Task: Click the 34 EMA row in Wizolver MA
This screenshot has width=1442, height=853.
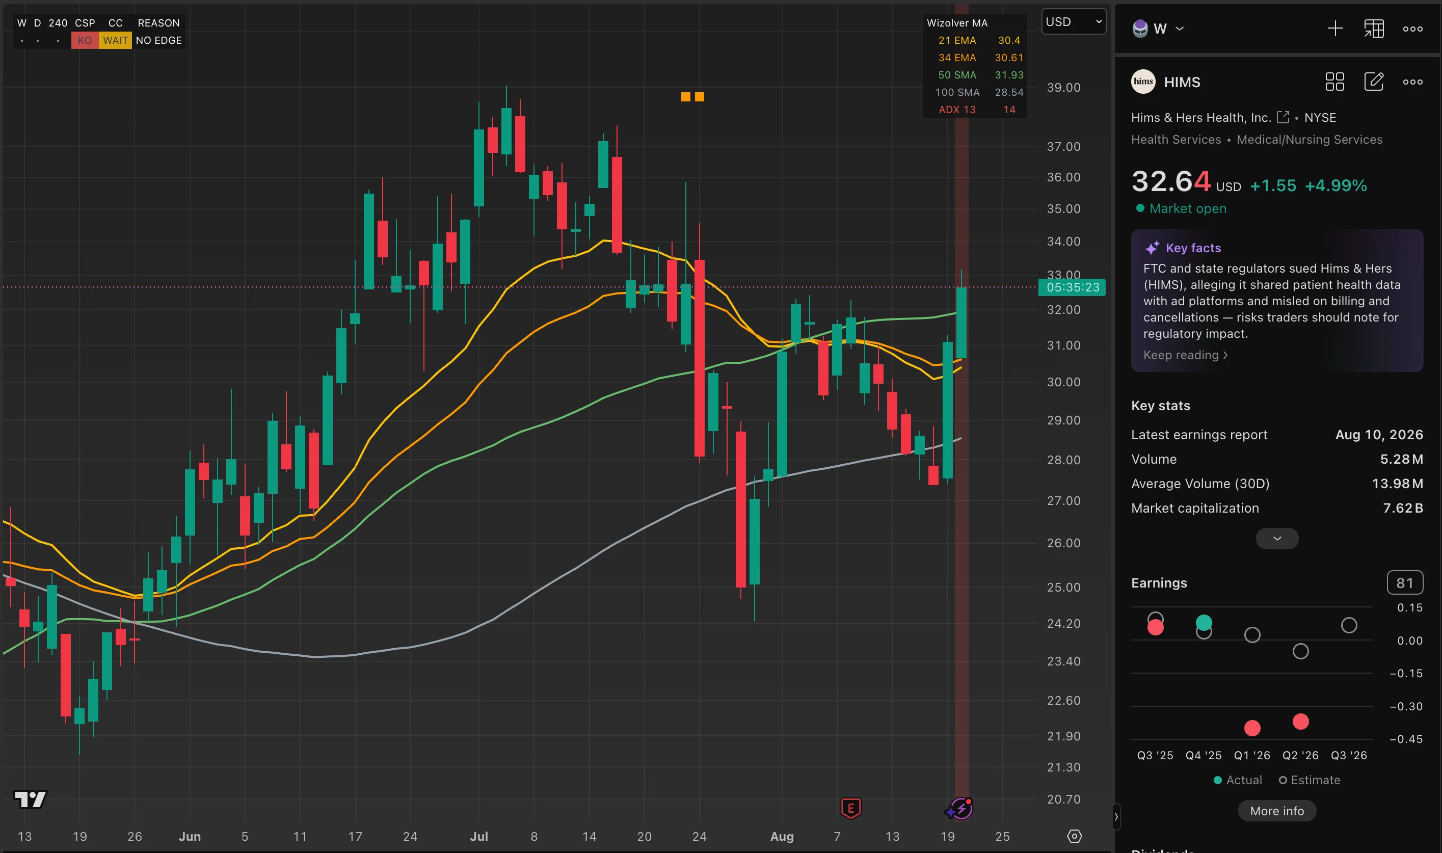Action: pos(975,58)
